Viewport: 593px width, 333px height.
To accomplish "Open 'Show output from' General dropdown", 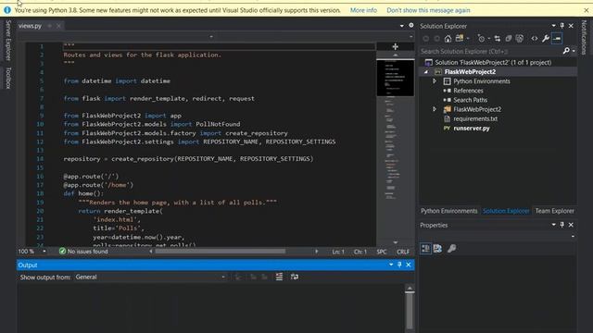I will pos(150,277).
